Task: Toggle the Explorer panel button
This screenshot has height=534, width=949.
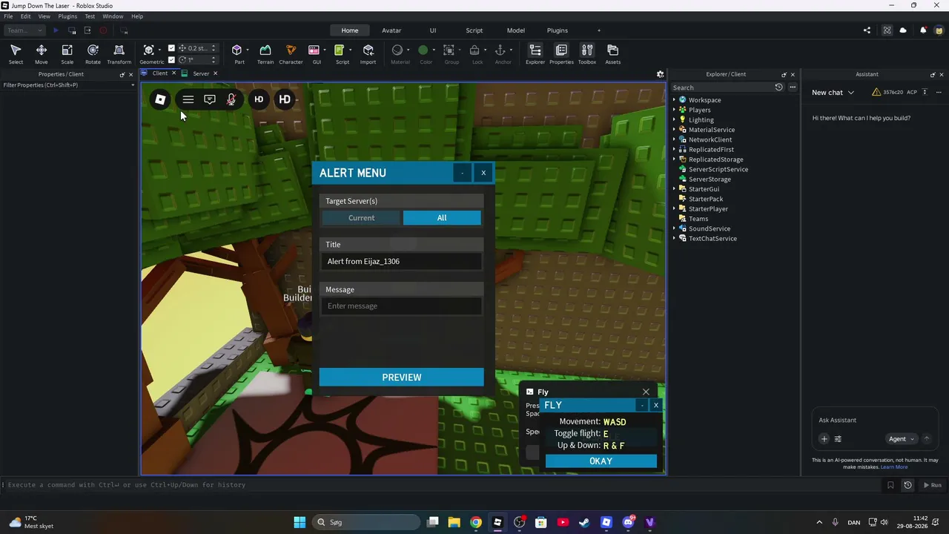Action: (x=535, y=54)
